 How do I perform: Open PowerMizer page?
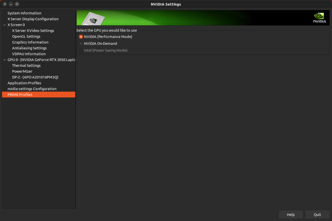coord(22,71)
